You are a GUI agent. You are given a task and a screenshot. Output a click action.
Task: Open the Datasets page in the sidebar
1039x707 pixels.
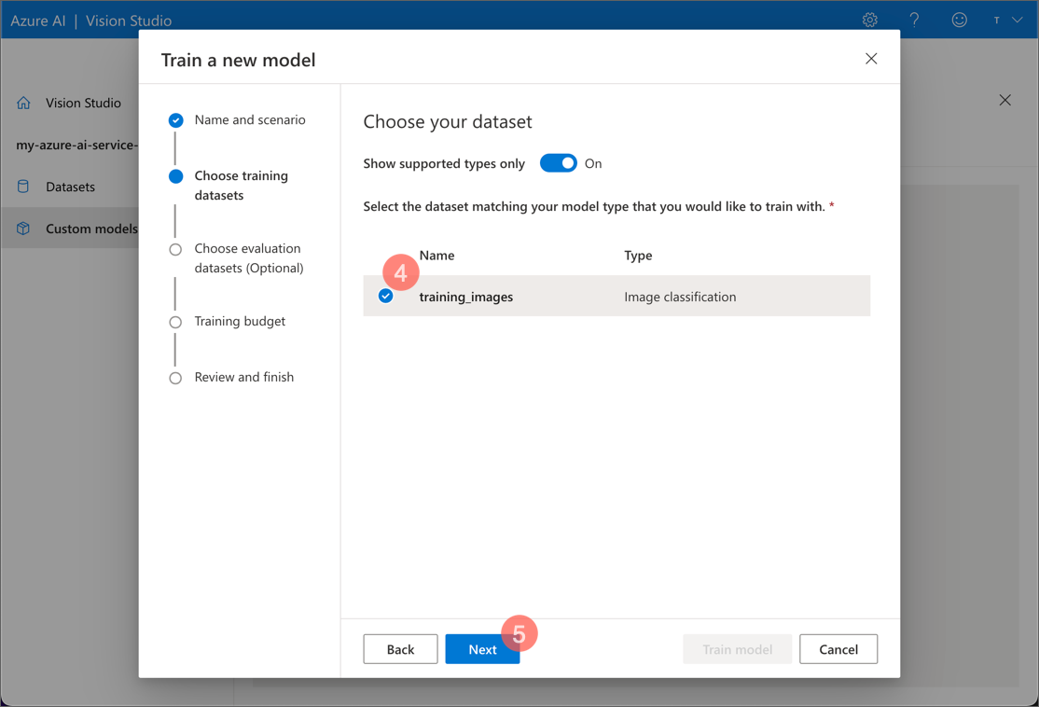[70, 187]
